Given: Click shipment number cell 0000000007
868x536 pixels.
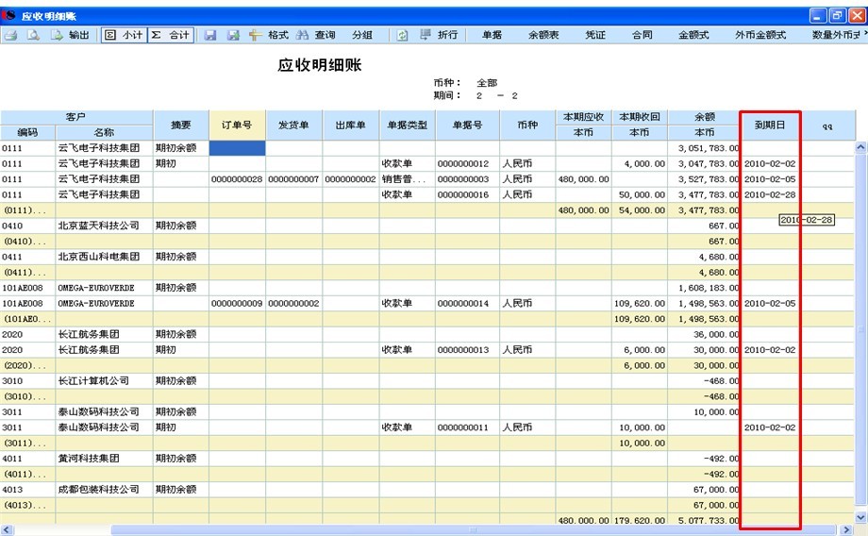Looking at the screenshot, I should coord(294,179).
